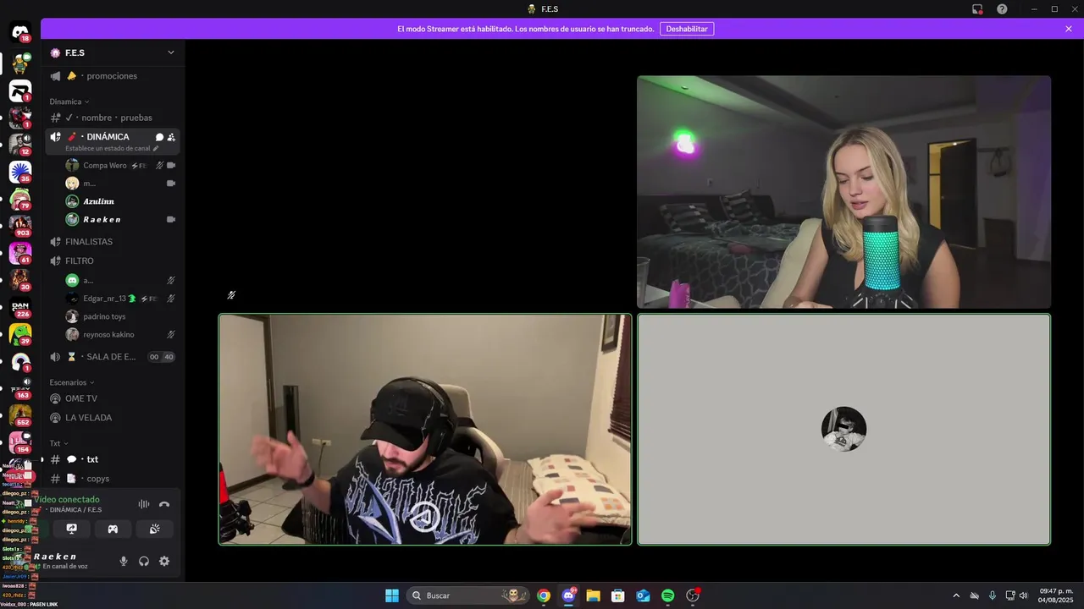Show hidden system tray icons
1084x609 pixels.
(956, 595)
